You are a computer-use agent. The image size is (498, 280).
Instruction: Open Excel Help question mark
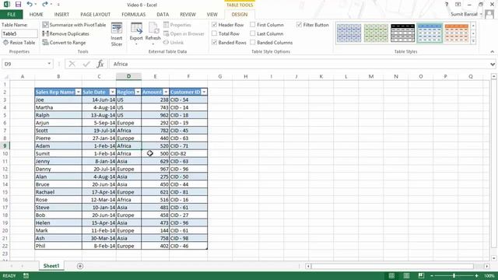pyautogui.click(x=447, y=5)
